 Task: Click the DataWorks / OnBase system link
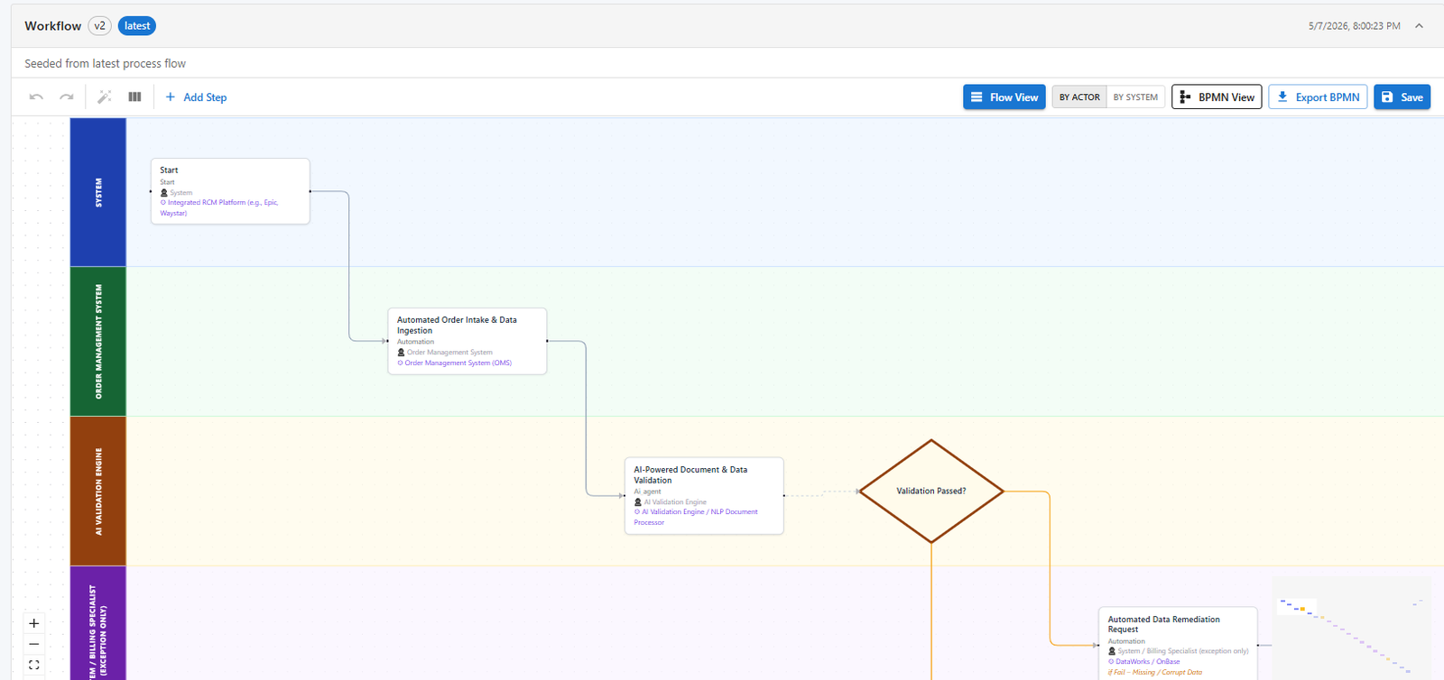pos(1143,662)
